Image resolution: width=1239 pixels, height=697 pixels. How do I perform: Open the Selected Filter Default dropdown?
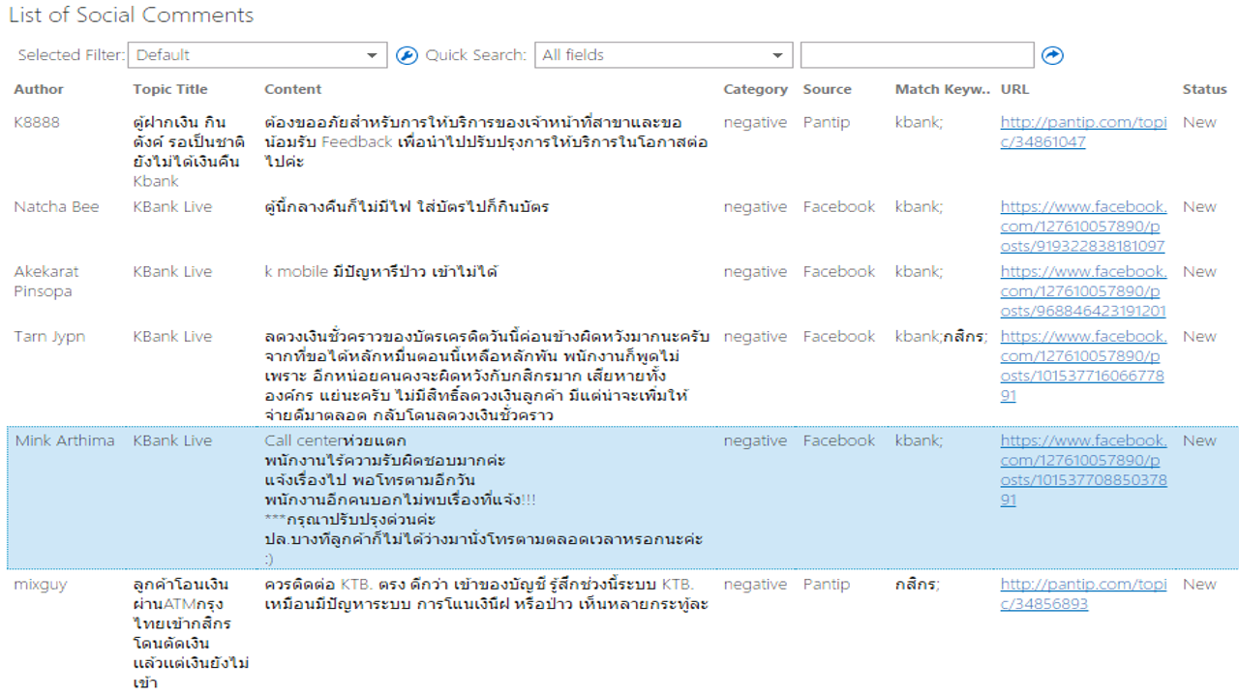coord(257,55)
